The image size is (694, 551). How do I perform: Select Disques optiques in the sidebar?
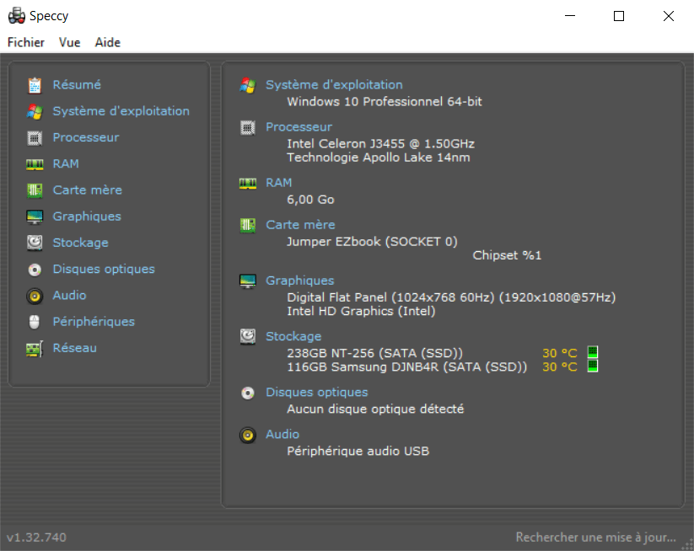point(104,270)
